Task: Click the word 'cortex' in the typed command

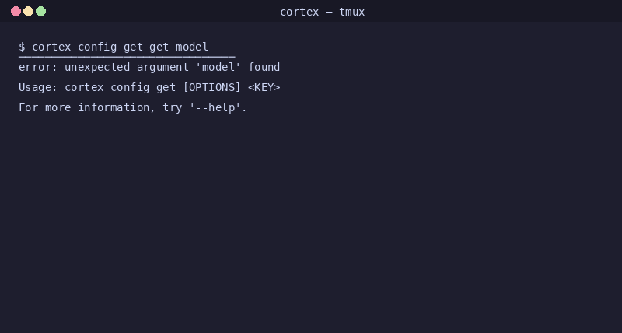Action: 51,47
